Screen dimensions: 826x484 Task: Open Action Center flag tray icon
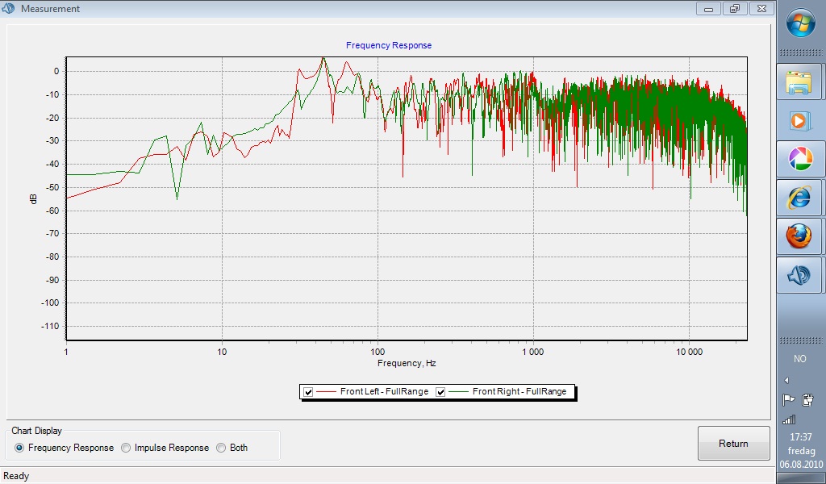[x=789, y=400]
